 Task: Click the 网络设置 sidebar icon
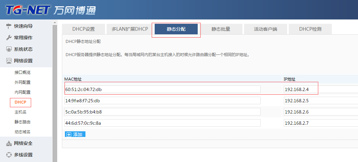9,61
